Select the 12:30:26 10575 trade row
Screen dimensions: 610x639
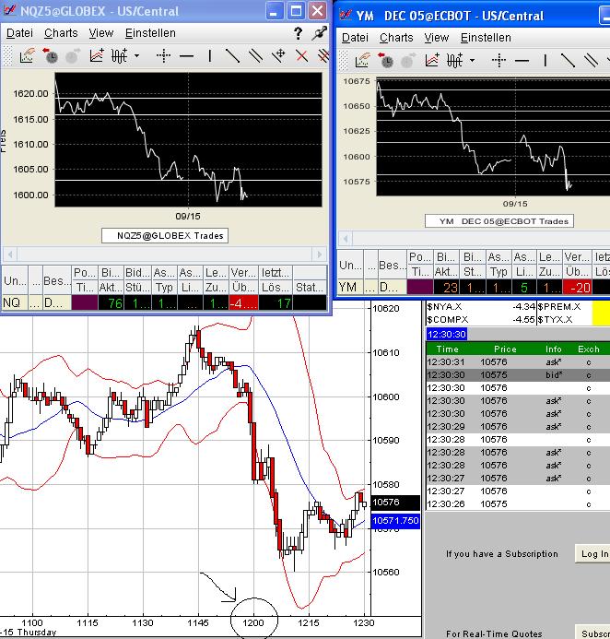(x=518, y=504)
